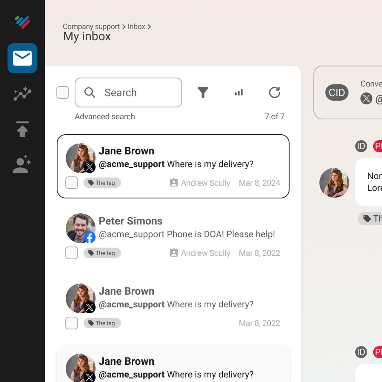Go to 'Company support' in the breadcrumb
This screenshot has height=382, width=382.
[91, 27]
